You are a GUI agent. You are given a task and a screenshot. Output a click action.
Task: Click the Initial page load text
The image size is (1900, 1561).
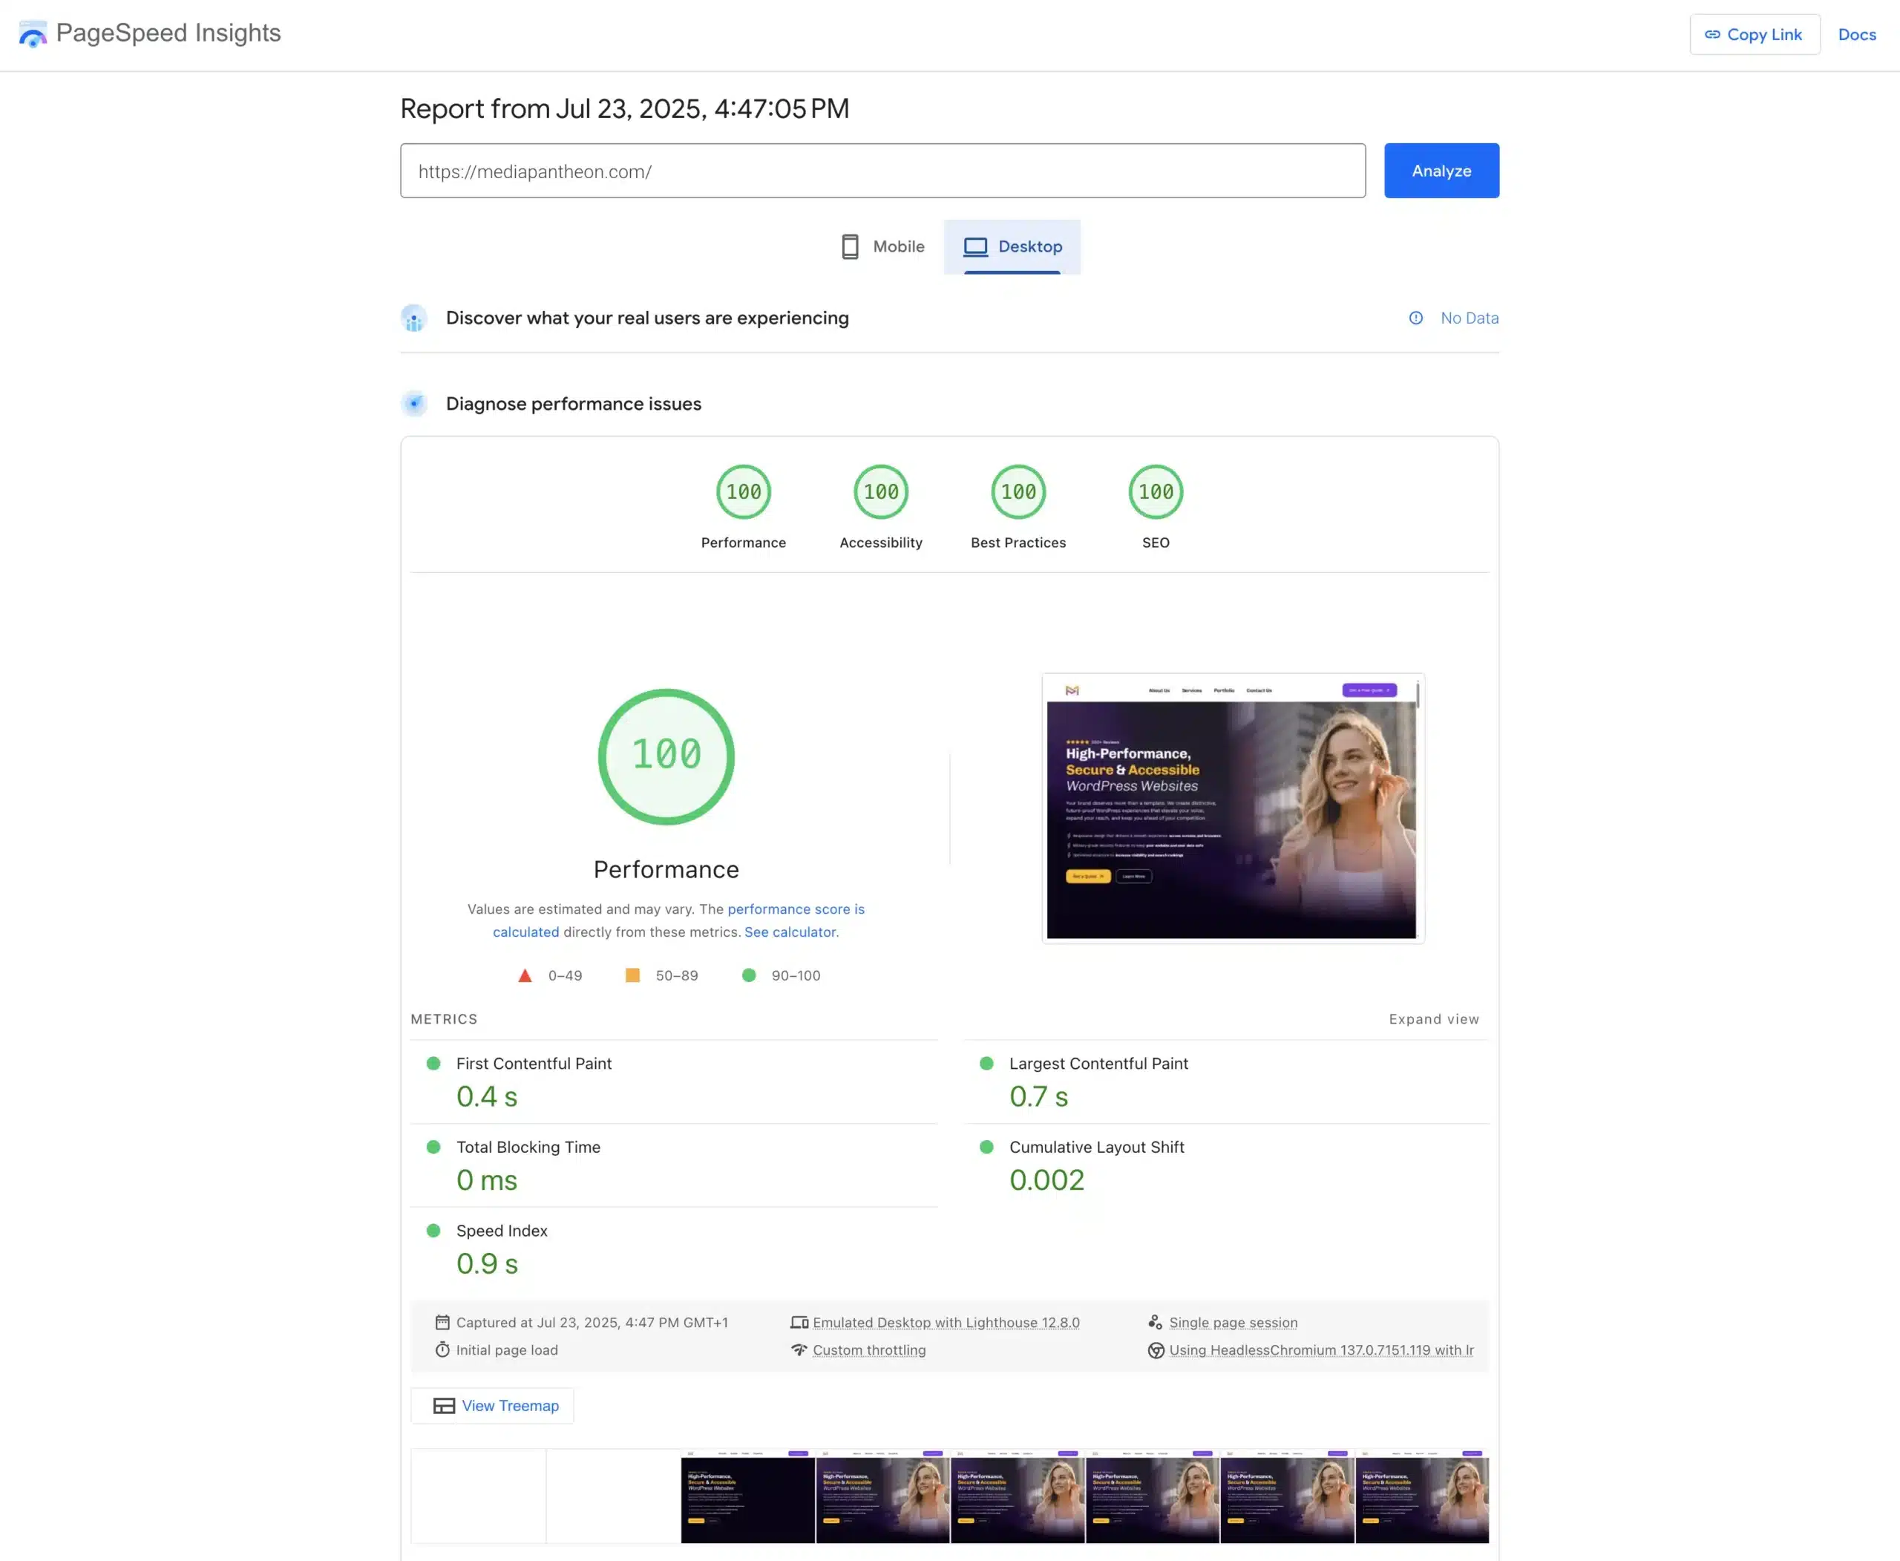click(506, 1349)
